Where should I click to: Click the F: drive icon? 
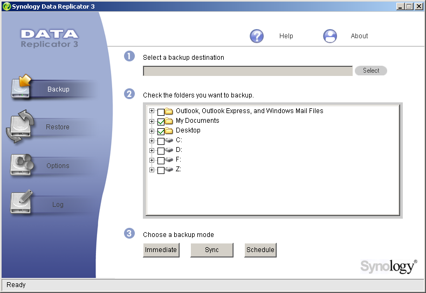point(169,159)
